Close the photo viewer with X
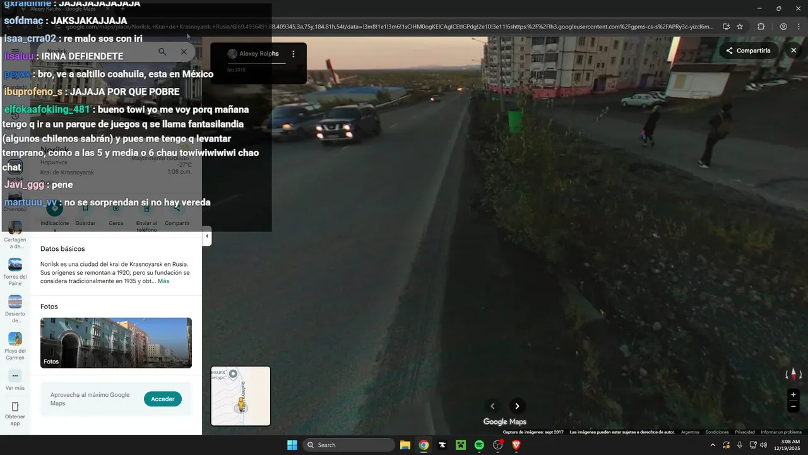Image resolution: width=808 pixels, height=455 pixels. [793, 51]
